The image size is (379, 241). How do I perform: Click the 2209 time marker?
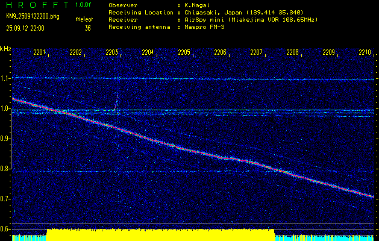tap(329, 52)
